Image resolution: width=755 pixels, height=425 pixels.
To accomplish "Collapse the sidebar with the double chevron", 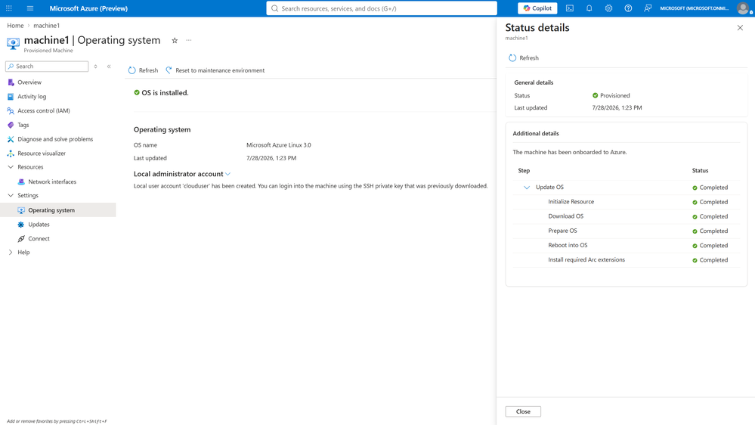I will point(109,67).
